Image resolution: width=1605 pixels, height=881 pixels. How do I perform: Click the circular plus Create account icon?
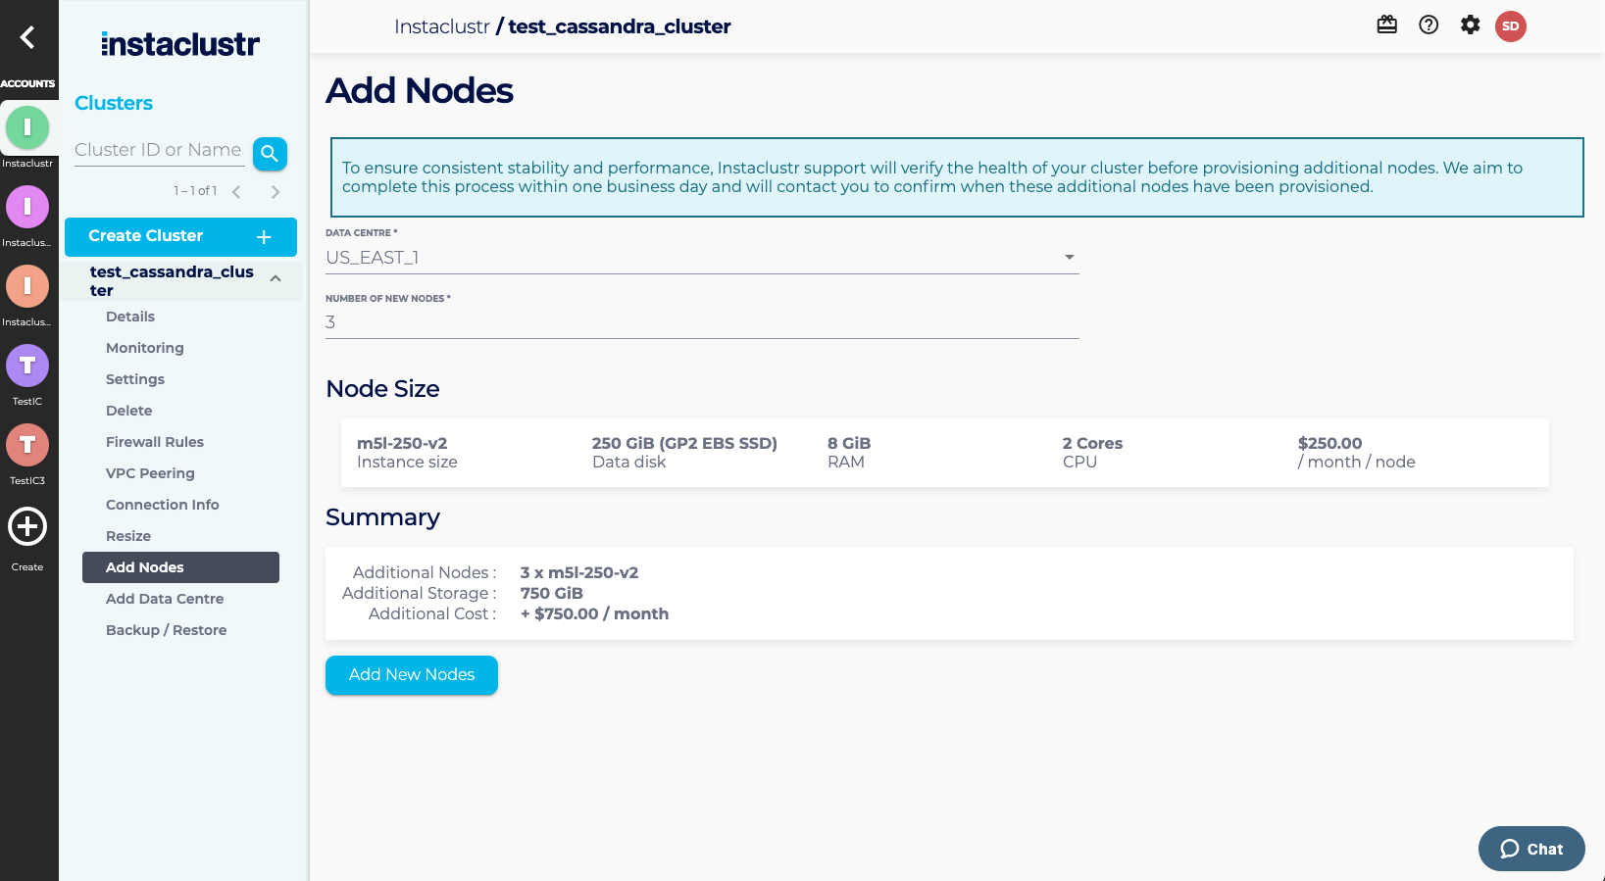27,527
